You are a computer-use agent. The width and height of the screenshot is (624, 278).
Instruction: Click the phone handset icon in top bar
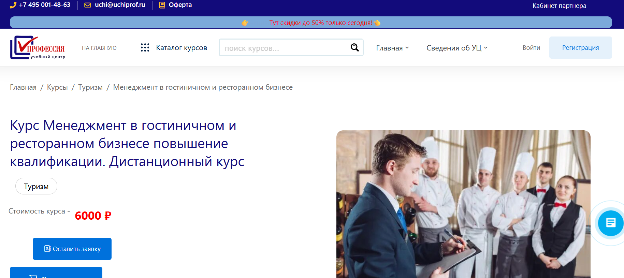pos(13,5)
